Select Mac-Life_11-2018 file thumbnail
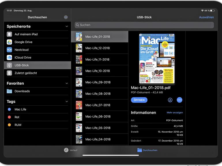 79,59
